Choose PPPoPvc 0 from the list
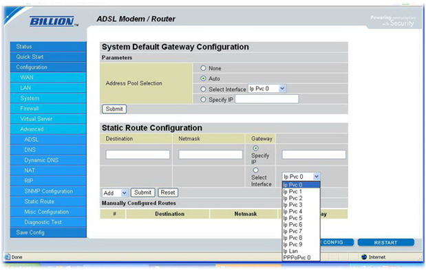 [301, 258]
